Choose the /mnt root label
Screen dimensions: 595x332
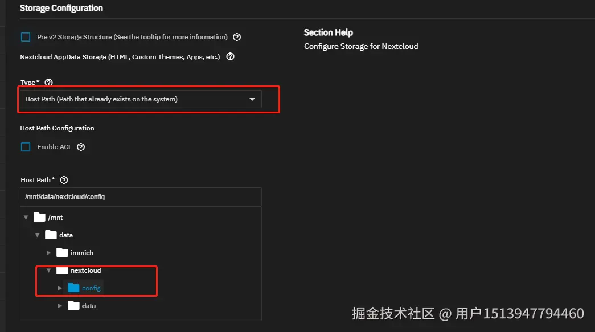point(55,218)
